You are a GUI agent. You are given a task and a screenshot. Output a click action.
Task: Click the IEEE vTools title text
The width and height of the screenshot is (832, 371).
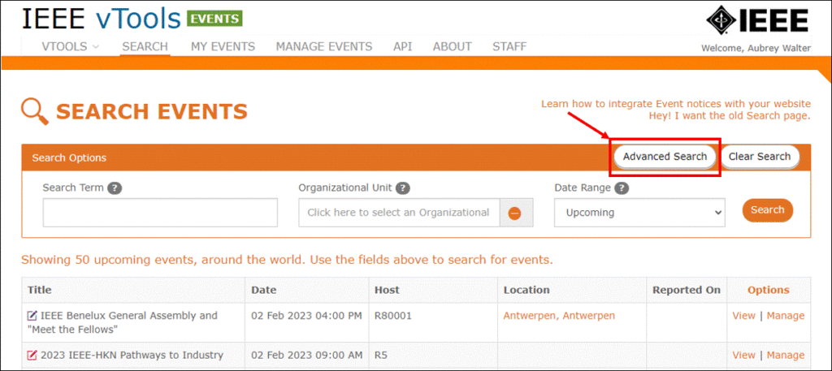pyautogui.click(x=102, y=19)
